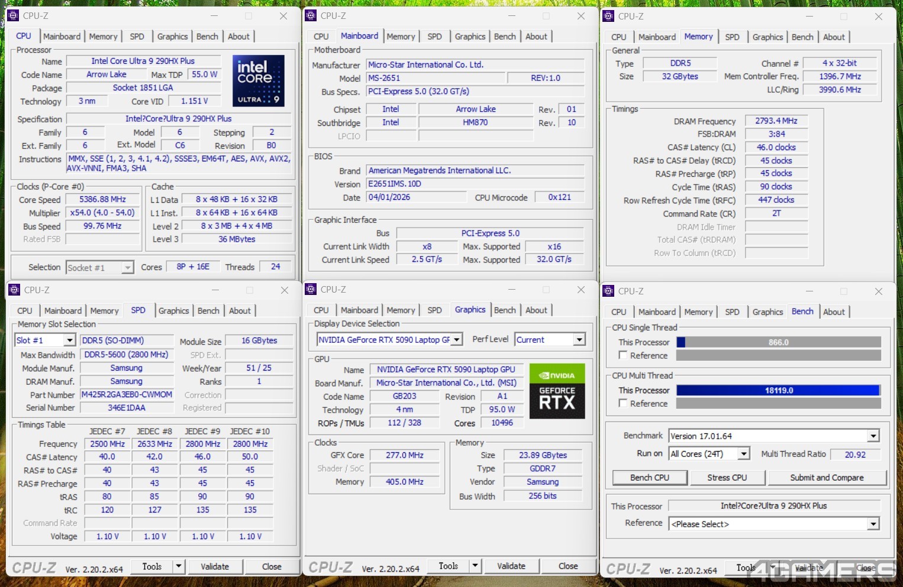Click the Current Link Speed value 2.5 GT/s

click(427, 260)
